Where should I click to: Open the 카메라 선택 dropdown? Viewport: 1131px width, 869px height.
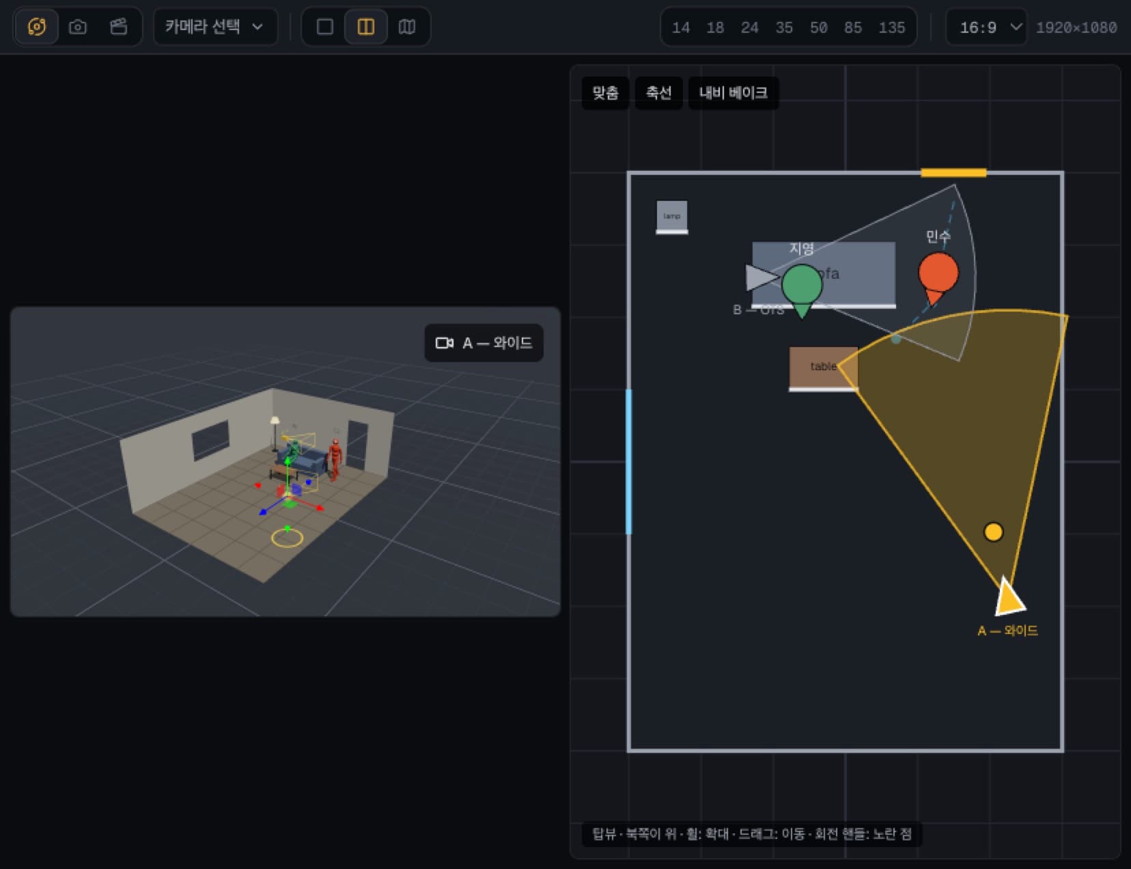pyautogui.click(x=215, y=27)
